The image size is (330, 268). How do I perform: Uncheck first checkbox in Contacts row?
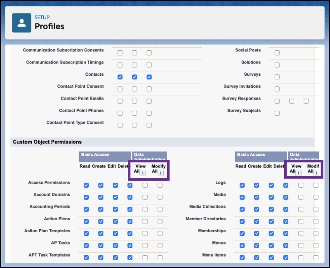click(120, 77)
